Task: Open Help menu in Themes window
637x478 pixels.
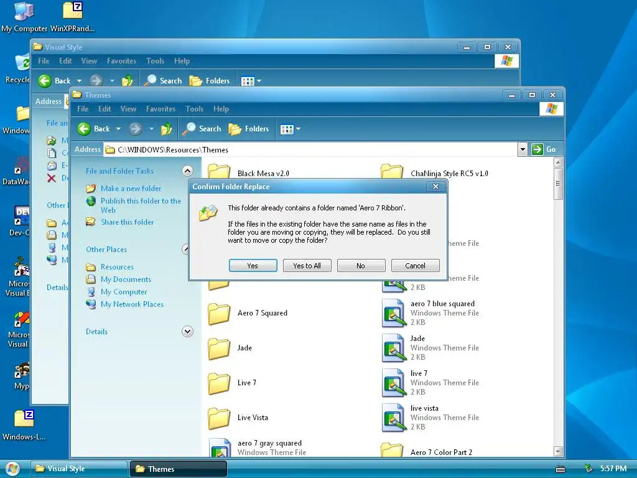Action: (221, 109)
